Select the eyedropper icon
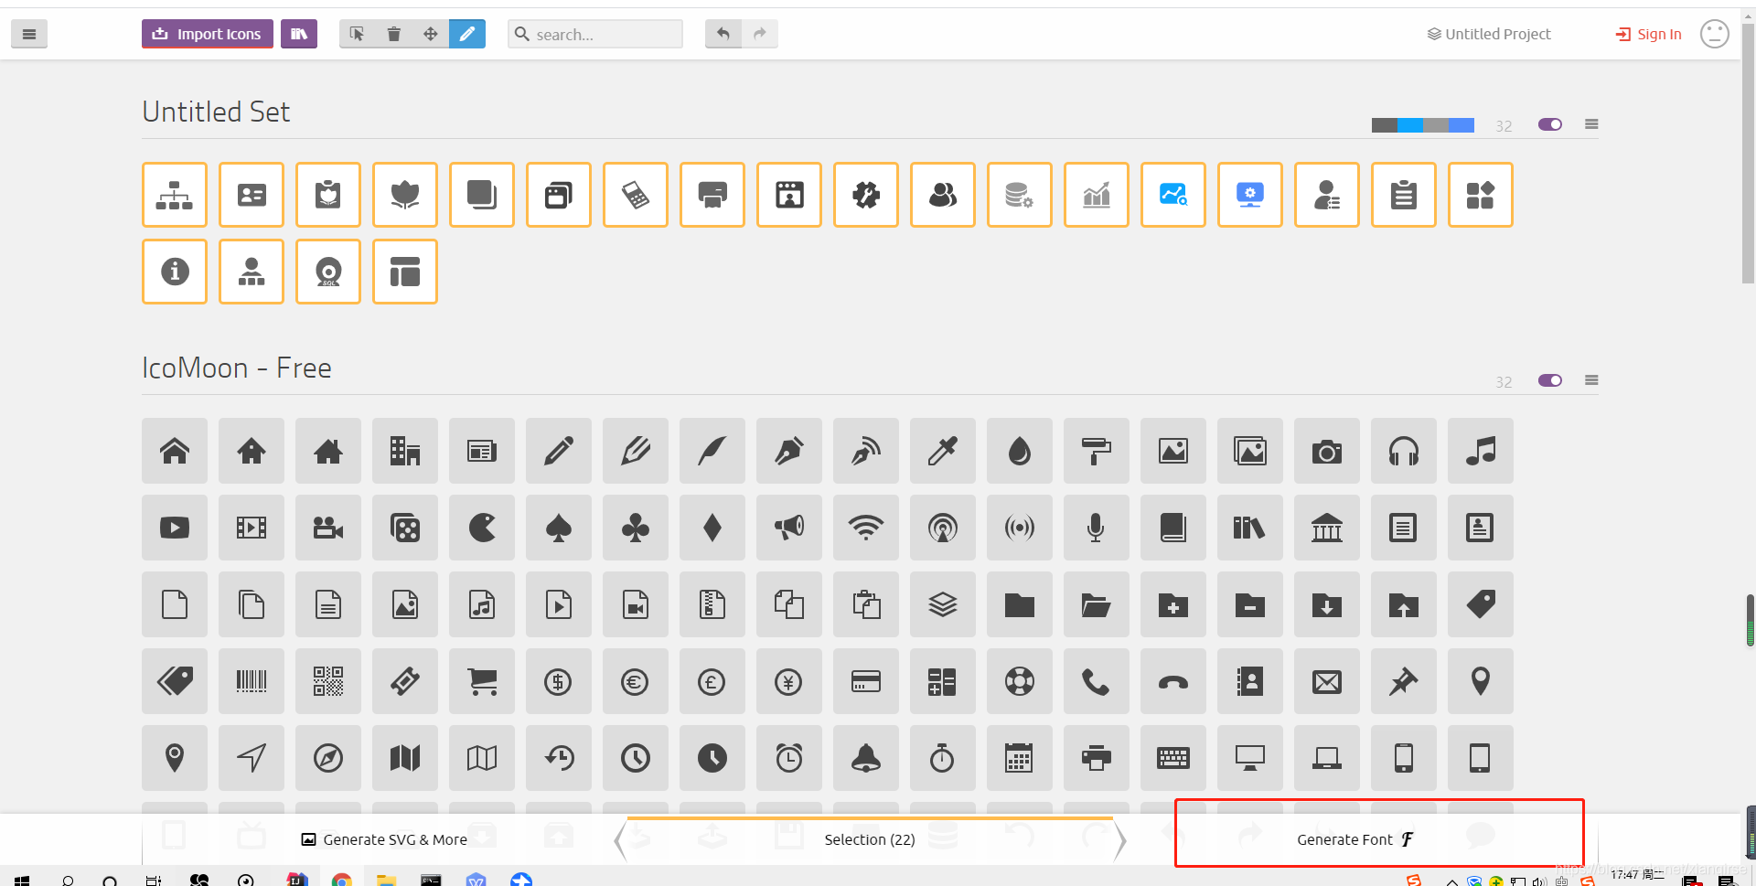 pos(943,451)
